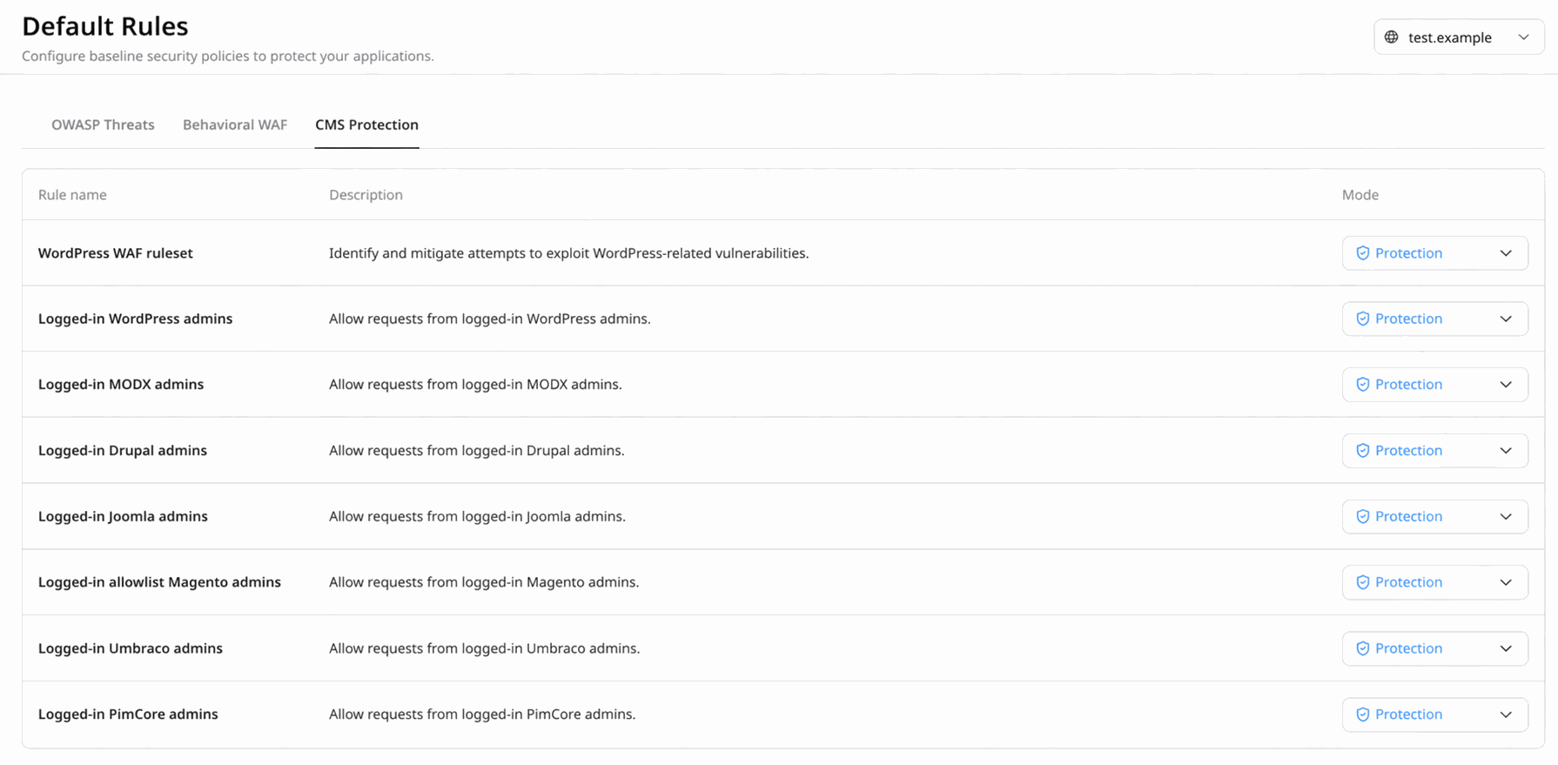The height and width of the screenshot is (765, 1558).
Task: Click Protection label in Logged-in PimCore admins row
Action: (x=1408, y=715)
